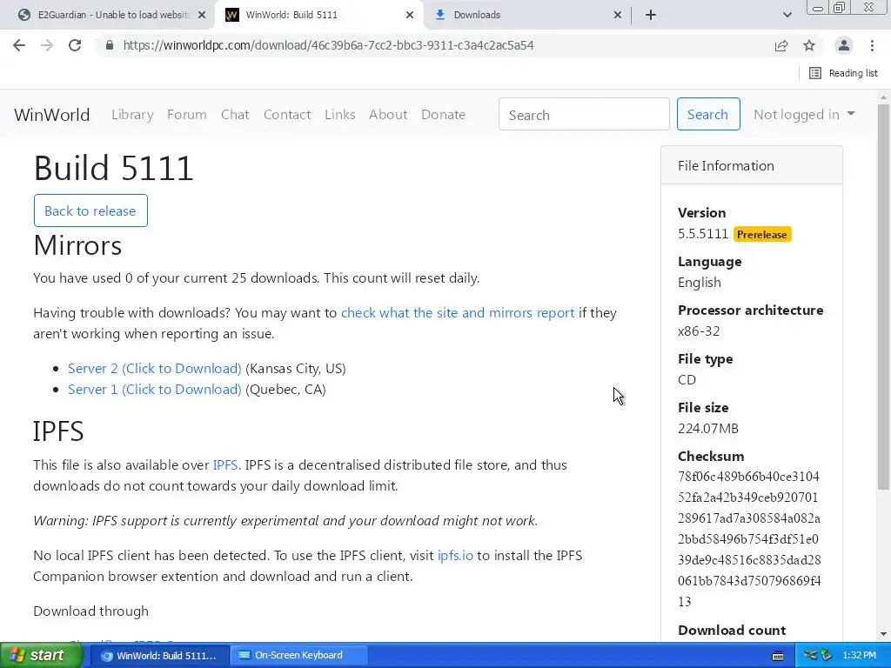Open the Library menu item
The height and width of the screenshot is (668, 891).
click(x=132, y=115)
